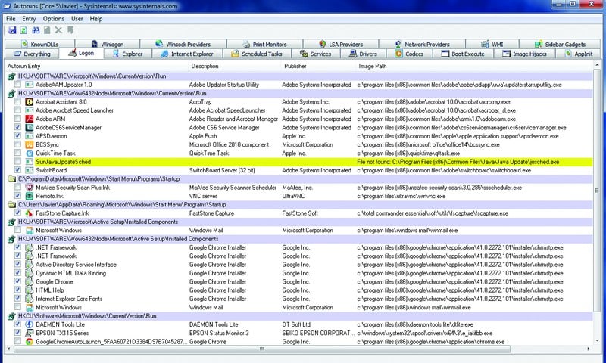Viewport: 606px width, 363px height.
Task: Check the QuickTime Task checkbox
Action: click(x=17, y=154)
